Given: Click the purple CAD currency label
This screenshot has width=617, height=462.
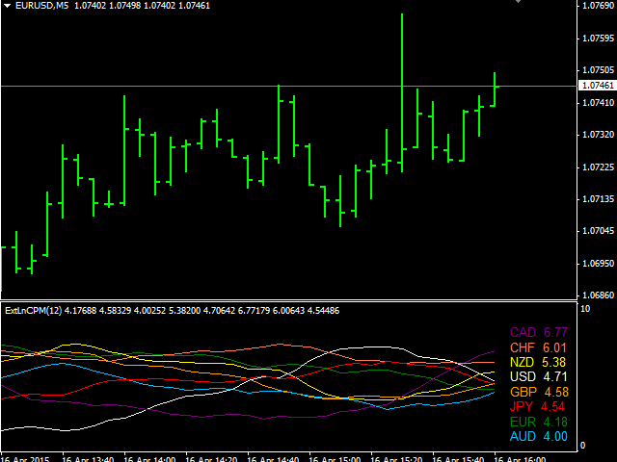Looking at the screenshot, I should tap(523, 332).
